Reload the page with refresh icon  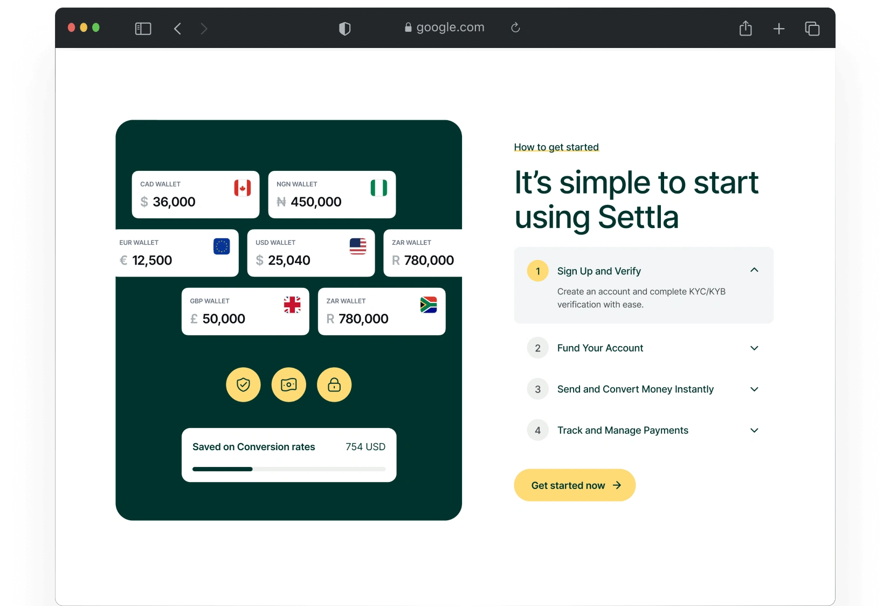click(515, 27)
